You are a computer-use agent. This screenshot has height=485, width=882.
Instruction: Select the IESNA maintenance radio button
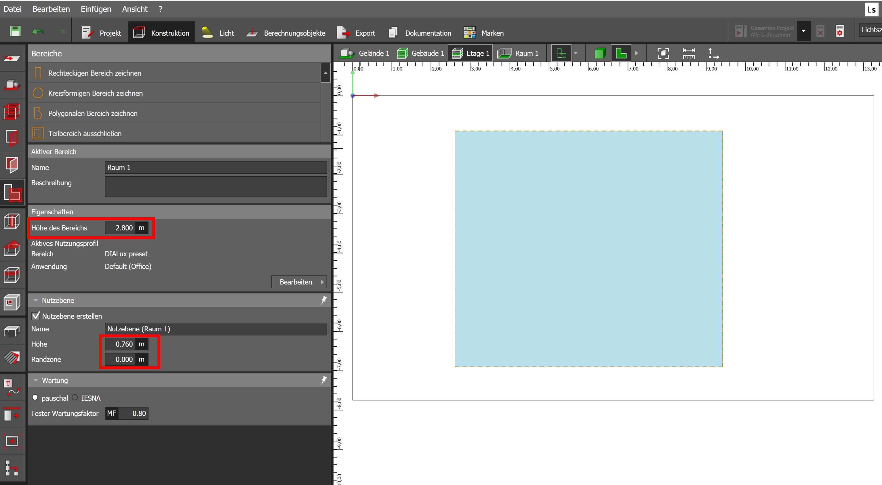click(75, 398)
